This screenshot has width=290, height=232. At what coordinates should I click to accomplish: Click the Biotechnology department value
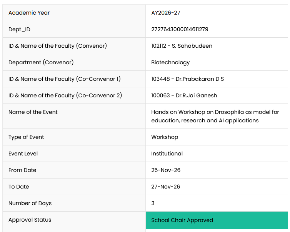pyautogui.click(x=170, y=62)
